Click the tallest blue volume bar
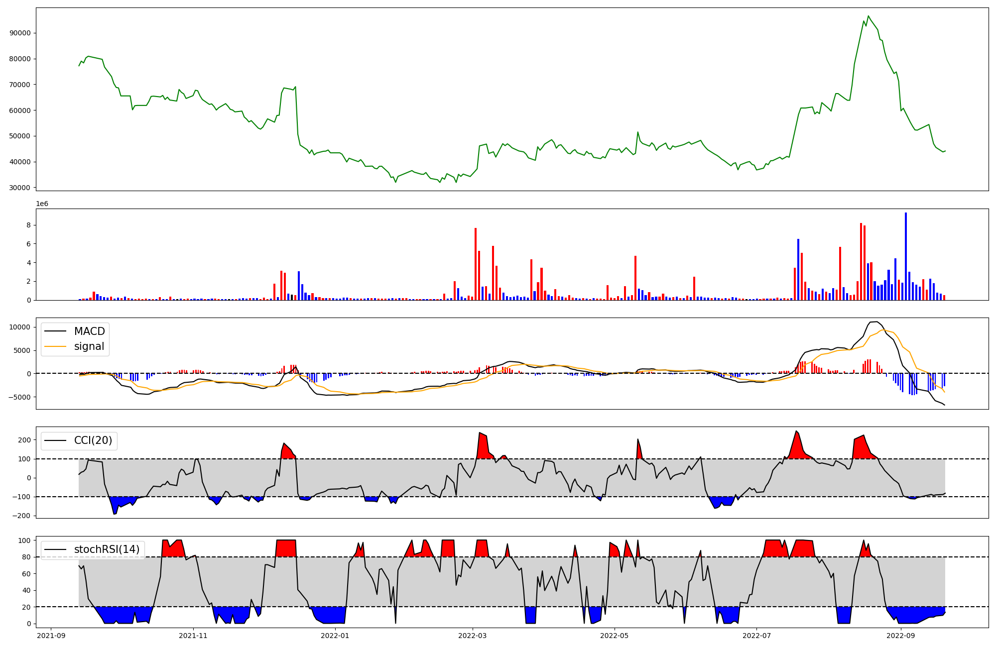Screen dimensions: 996x647 [906, 256]
